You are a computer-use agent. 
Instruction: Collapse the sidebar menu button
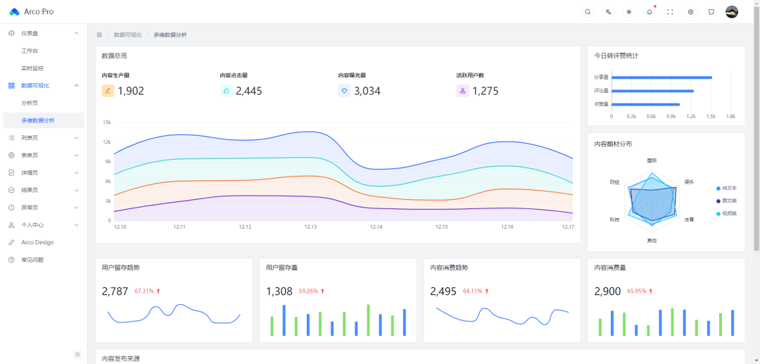point(77,354)
